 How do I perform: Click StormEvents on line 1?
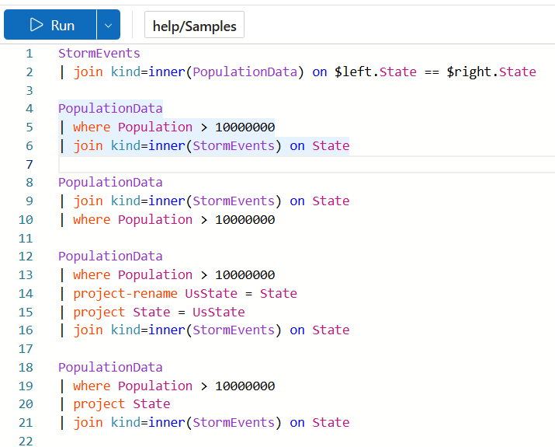pyautogui.click(x=99, y=54)
